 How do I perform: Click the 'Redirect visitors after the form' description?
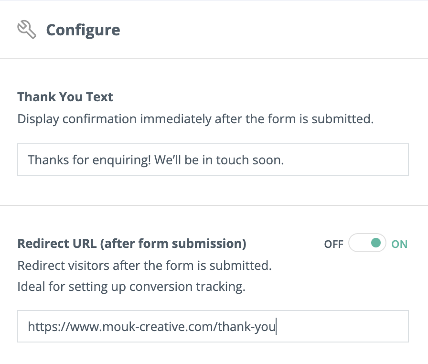(144, 266)
